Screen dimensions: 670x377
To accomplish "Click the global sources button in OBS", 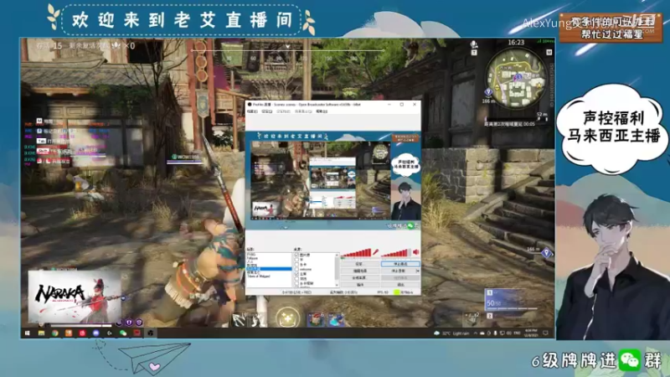I will (359, 278).
